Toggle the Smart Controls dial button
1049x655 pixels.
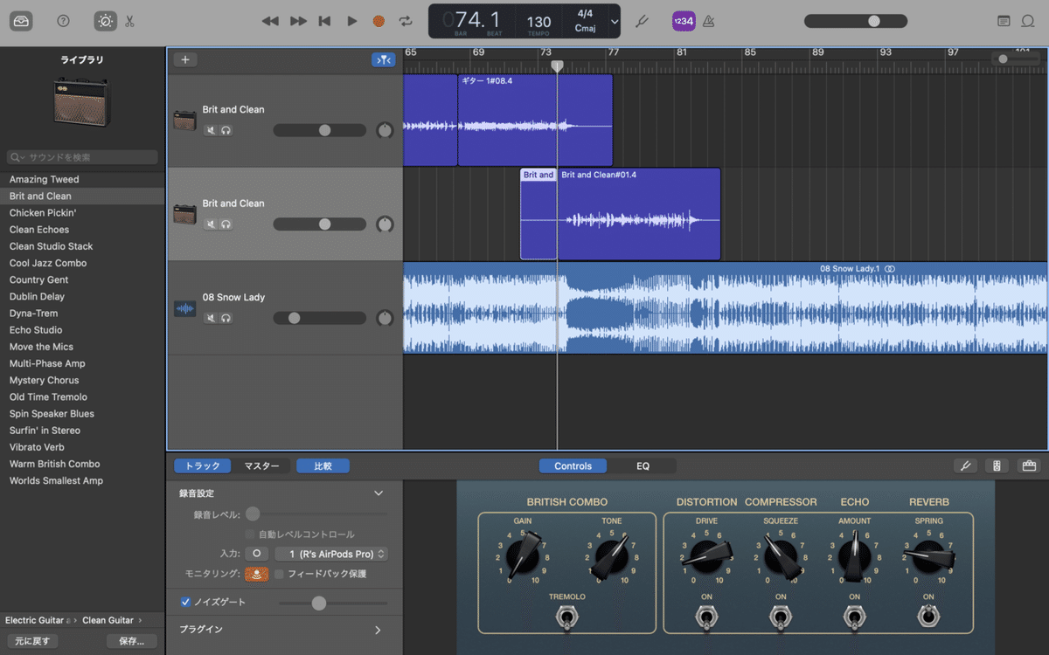click(105, 21)
